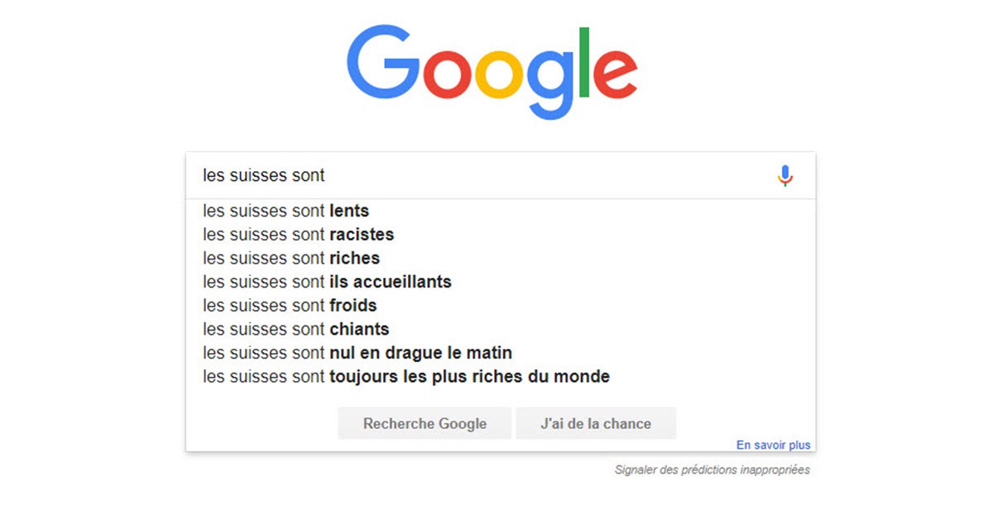Choose 'les suisses sont chiants' in the list
The image size is (993, 519).
pyautogui.click(x=295, y=329)
